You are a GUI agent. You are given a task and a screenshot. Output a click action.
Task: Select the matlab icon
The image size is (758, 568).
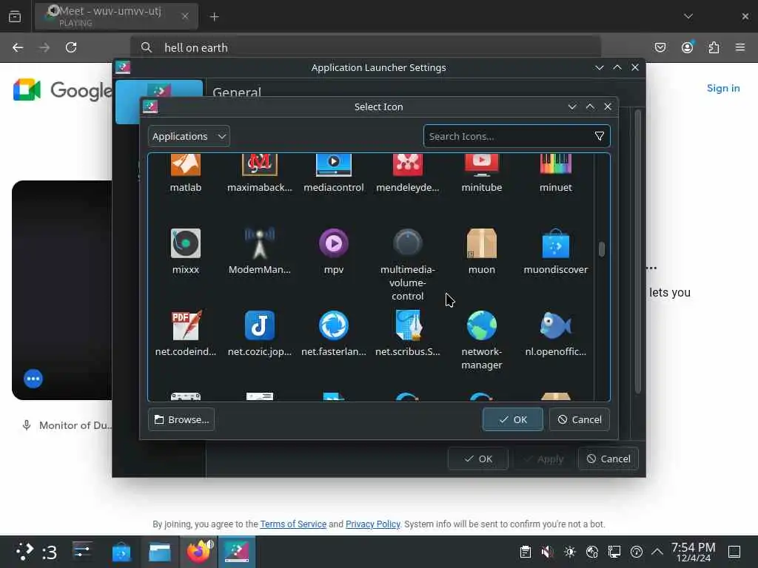[186, 165]
